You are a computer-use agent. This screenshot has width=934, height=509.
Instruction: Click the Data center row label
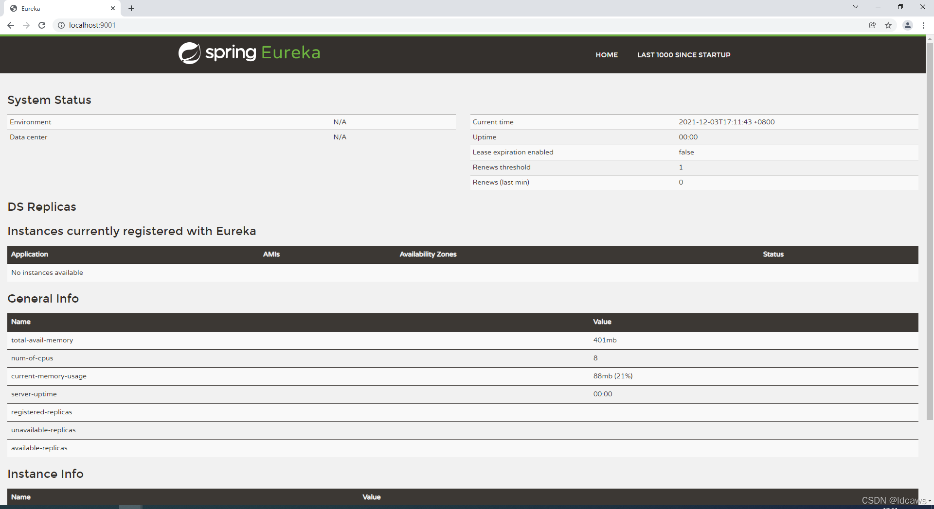(28, 137)
